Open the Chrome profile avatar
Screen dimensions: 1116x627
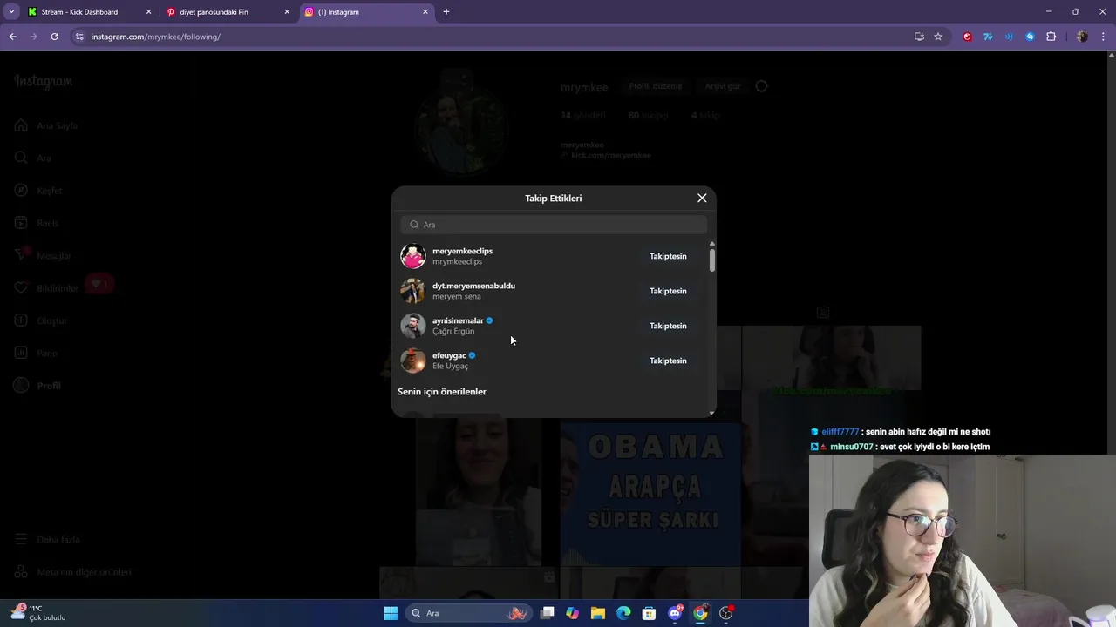point(1082,37)
